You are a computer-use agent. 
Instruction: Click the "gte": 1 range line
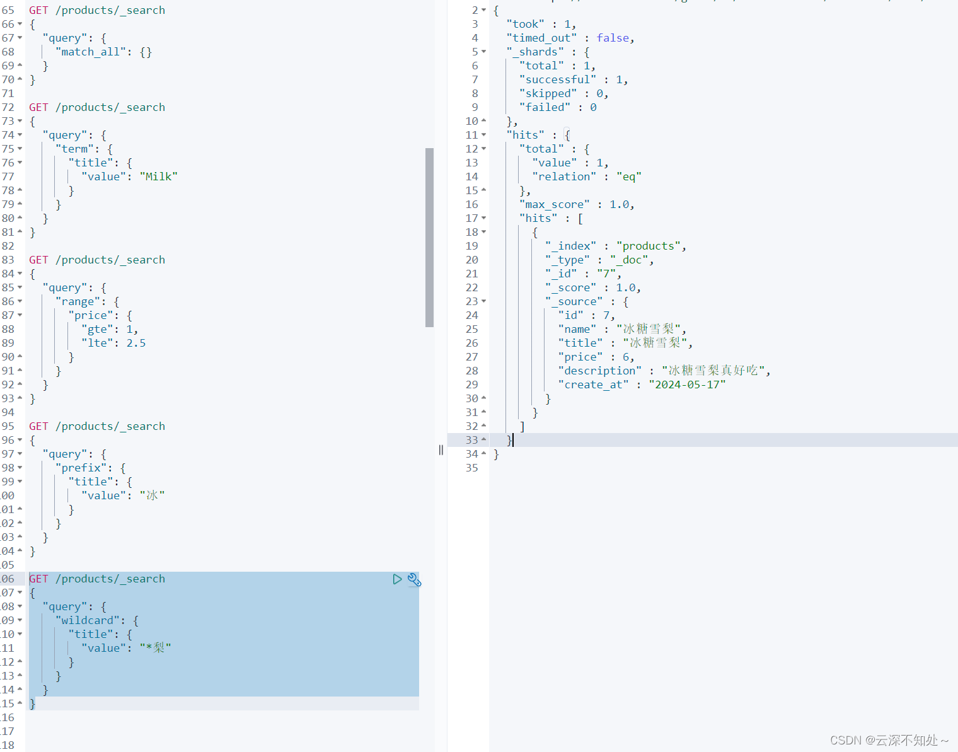pos(110,329)
